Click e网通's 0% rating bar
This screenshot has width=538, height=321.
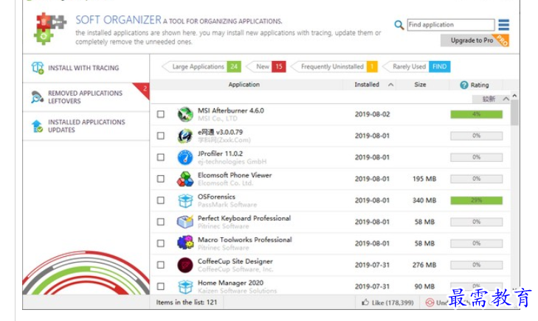477,136
